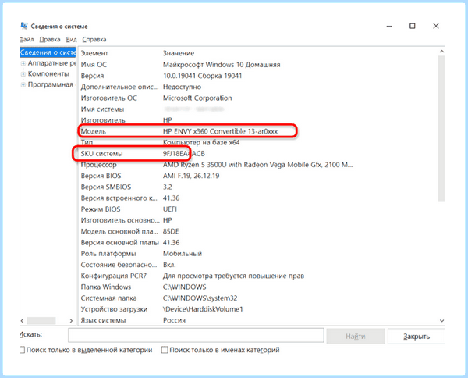Click the Элемент column header
The image size is (468, 378).
point(94,53)
